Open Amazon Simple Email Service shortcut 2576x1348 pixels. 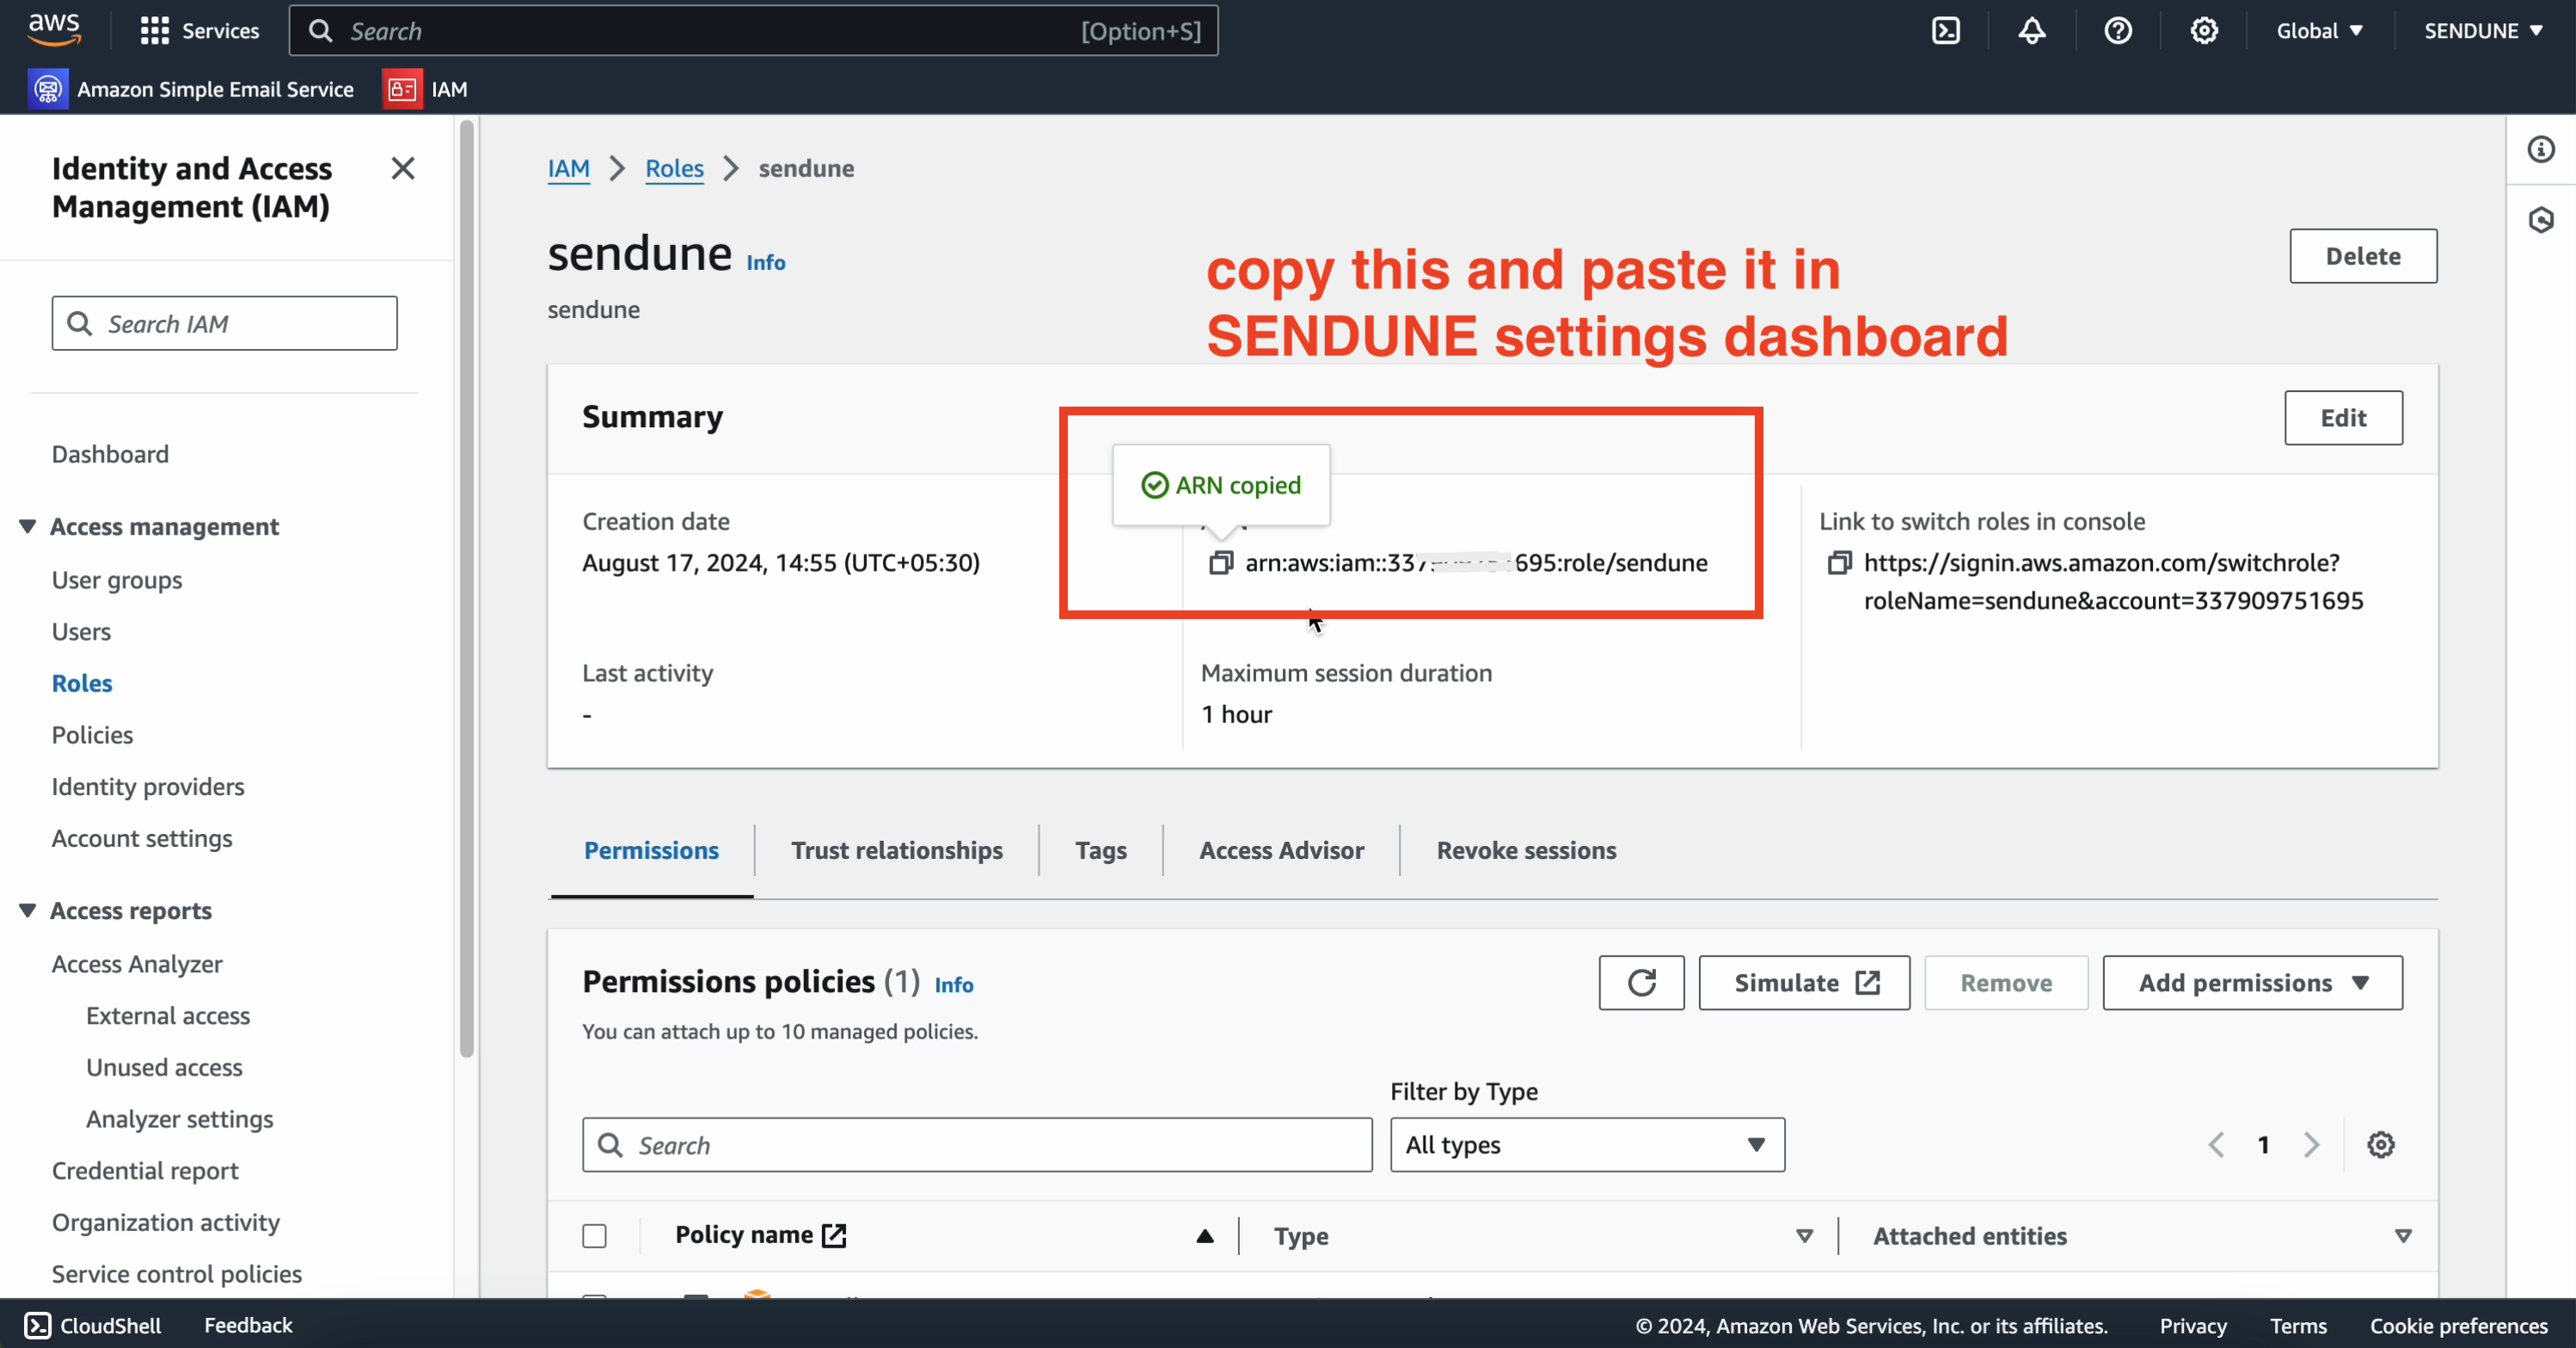(x=191, y=89)
